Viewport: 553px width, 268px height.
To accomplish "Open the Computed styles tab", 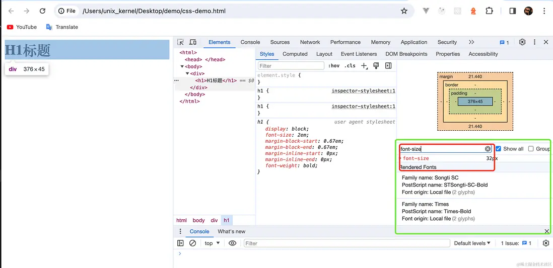I will 295,54.
